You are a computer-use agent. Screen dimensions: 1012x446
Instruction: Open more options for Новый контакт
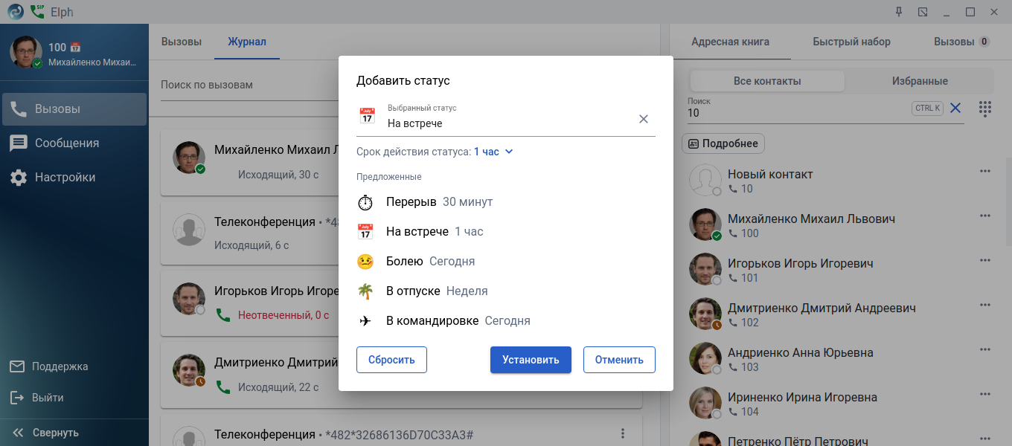985,171
